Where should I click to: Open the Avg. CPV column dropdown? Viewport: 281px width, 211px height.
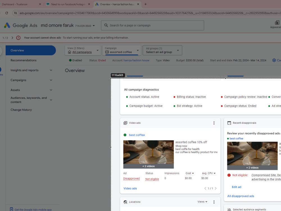[x=209, y=173]
